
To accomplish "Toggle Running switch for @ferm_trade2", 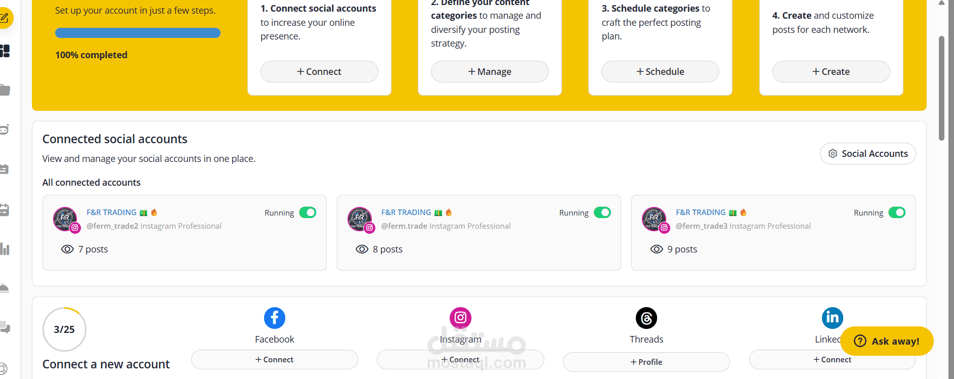I will pyautogui.click(x=308, y=213).
